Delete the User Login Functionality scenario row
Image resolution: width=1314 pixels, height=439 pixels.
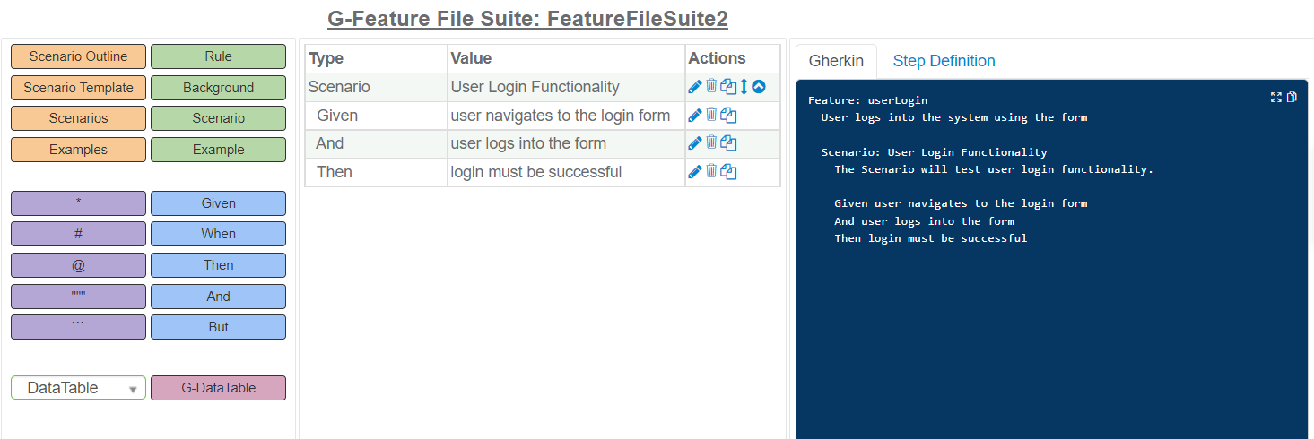point(711,86)
